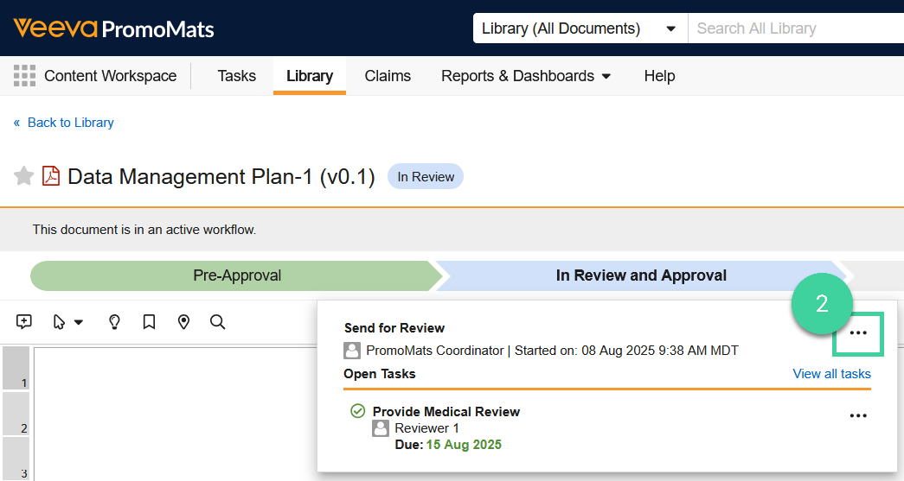Switch to the Tasks tab
Image resolution: width=904 pixels, height=481 pixels.
[236, 76]
